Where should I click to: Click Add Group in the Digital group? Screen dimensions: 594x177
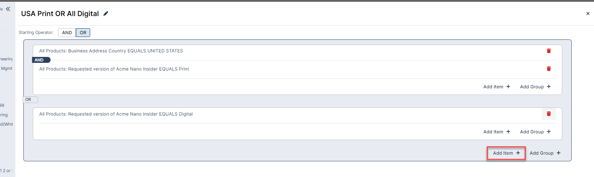(x=535, y=132)
